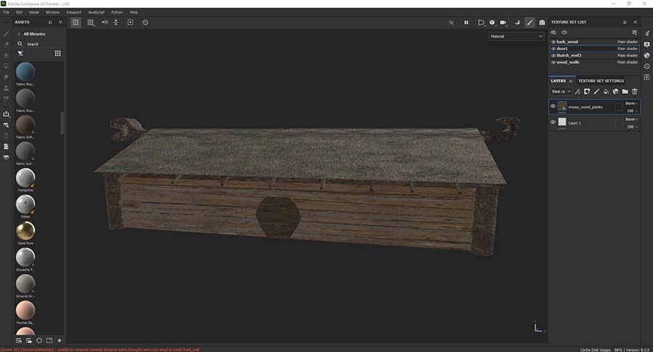Click the Search field in Assets
Screen dimensions: 653x352
pyautogui.click(x=40, y=43)
